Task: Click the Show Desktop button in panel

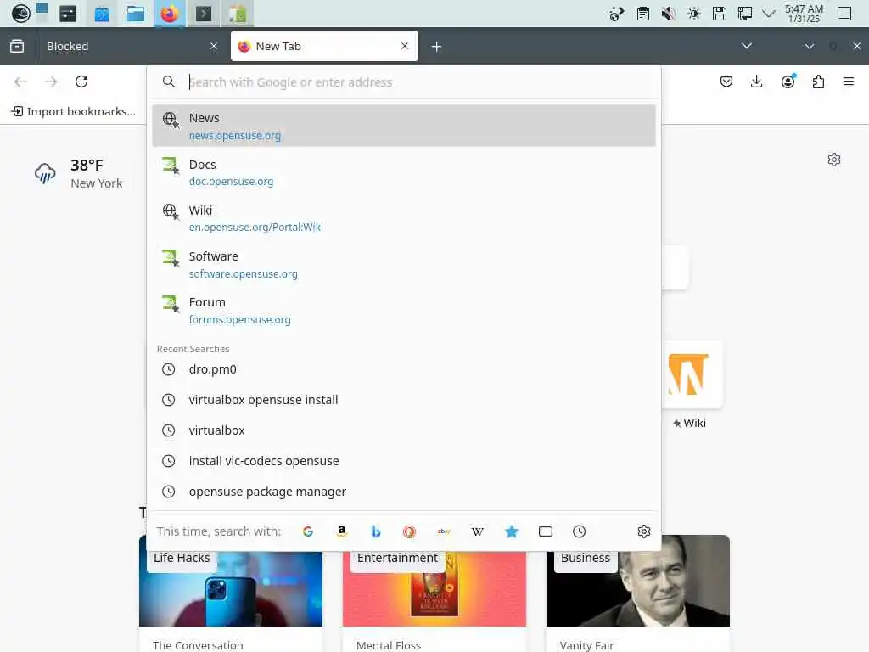Action: click(x=844, y=14)
